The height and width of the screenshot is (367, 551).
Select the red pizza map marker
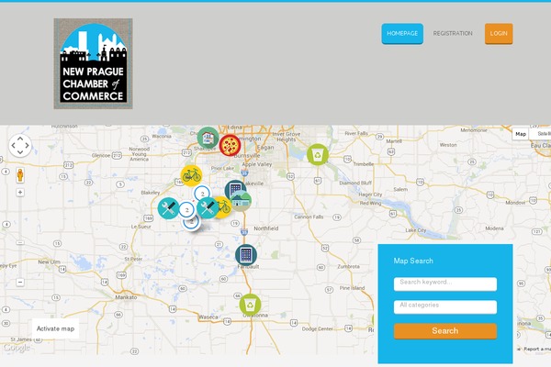(x=230, y=145)
